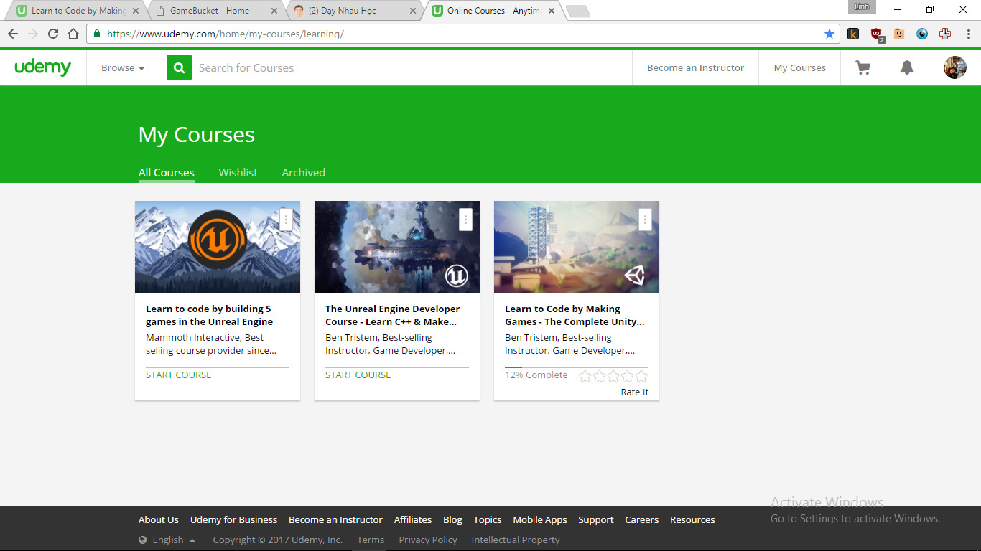Open the user profile avatar

[x=954, y=67]
